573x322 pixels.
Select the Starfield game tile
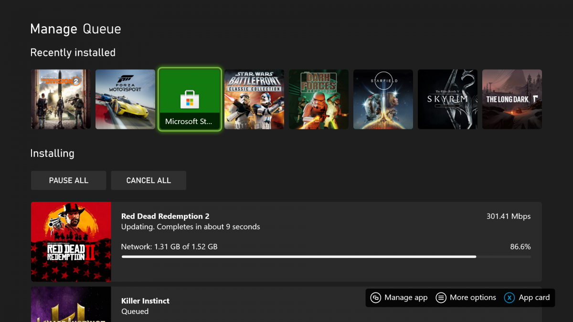click(x=383, y=99)
